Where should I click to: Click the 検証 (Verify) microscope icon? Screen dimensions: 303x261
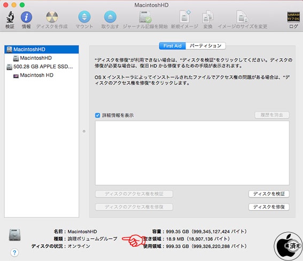click(10, 17)
